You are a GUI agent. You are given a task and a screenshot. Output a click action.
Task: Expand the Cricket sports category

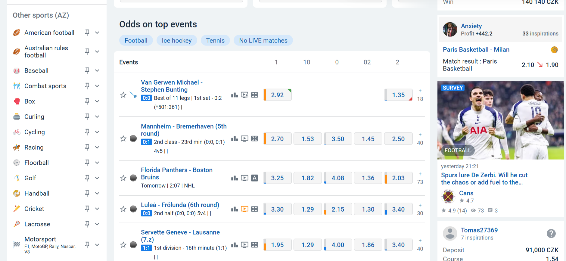[97, 209]
